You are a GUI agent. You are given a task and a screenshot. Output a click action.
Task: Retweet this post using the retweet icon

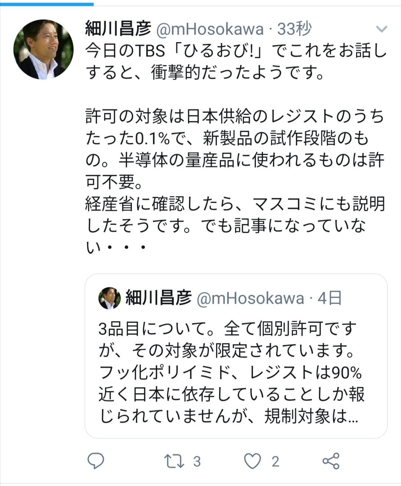click(174, 461)
